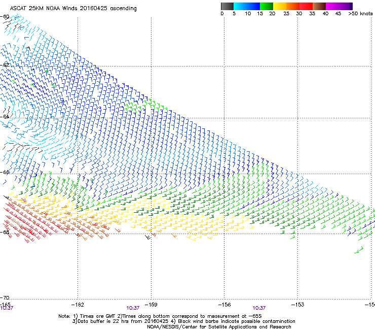Screen dimensions: 375x330
Task: Click the red 30-35 knots legend segment
Action: point(306,6)
